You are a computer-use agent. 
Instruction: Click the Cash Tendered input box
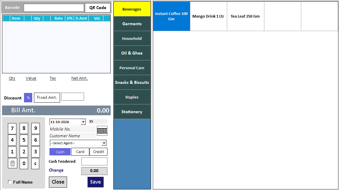94,161
